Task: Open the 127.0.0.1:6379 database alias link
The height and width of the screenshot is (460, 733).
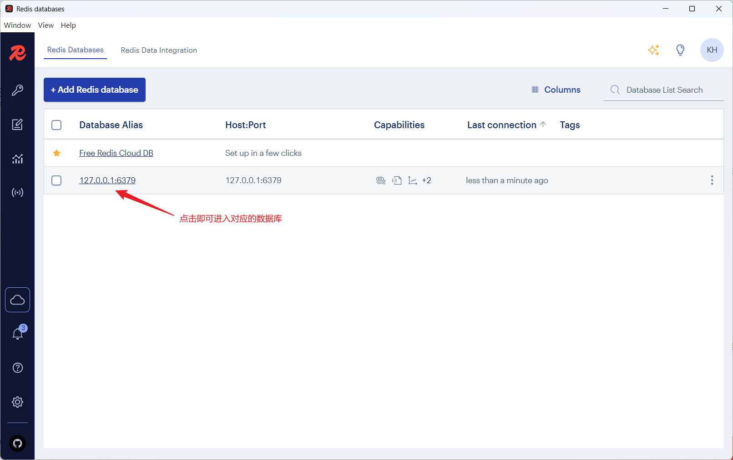Action: click(x=107, y=180)
